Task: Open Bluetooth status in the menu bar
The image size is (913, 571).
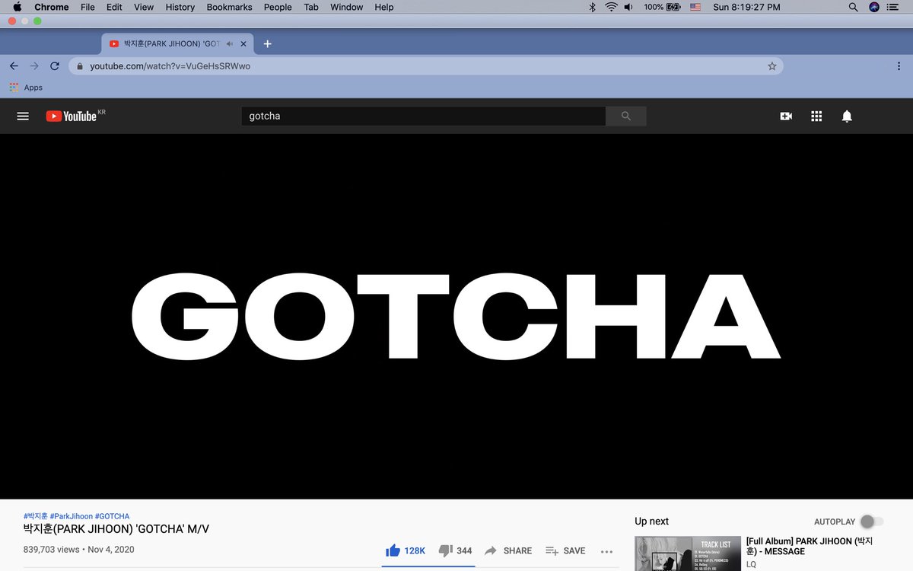Action: click(592, 7)
